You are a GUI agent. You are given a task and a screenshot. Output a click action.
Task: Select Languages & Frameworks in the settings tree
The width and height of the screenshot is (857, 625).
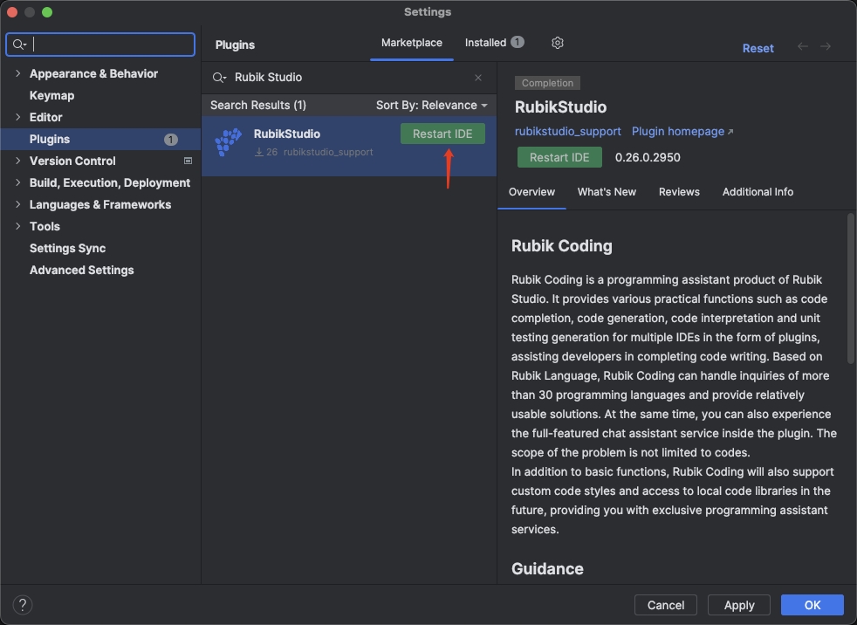coord(100,204)
